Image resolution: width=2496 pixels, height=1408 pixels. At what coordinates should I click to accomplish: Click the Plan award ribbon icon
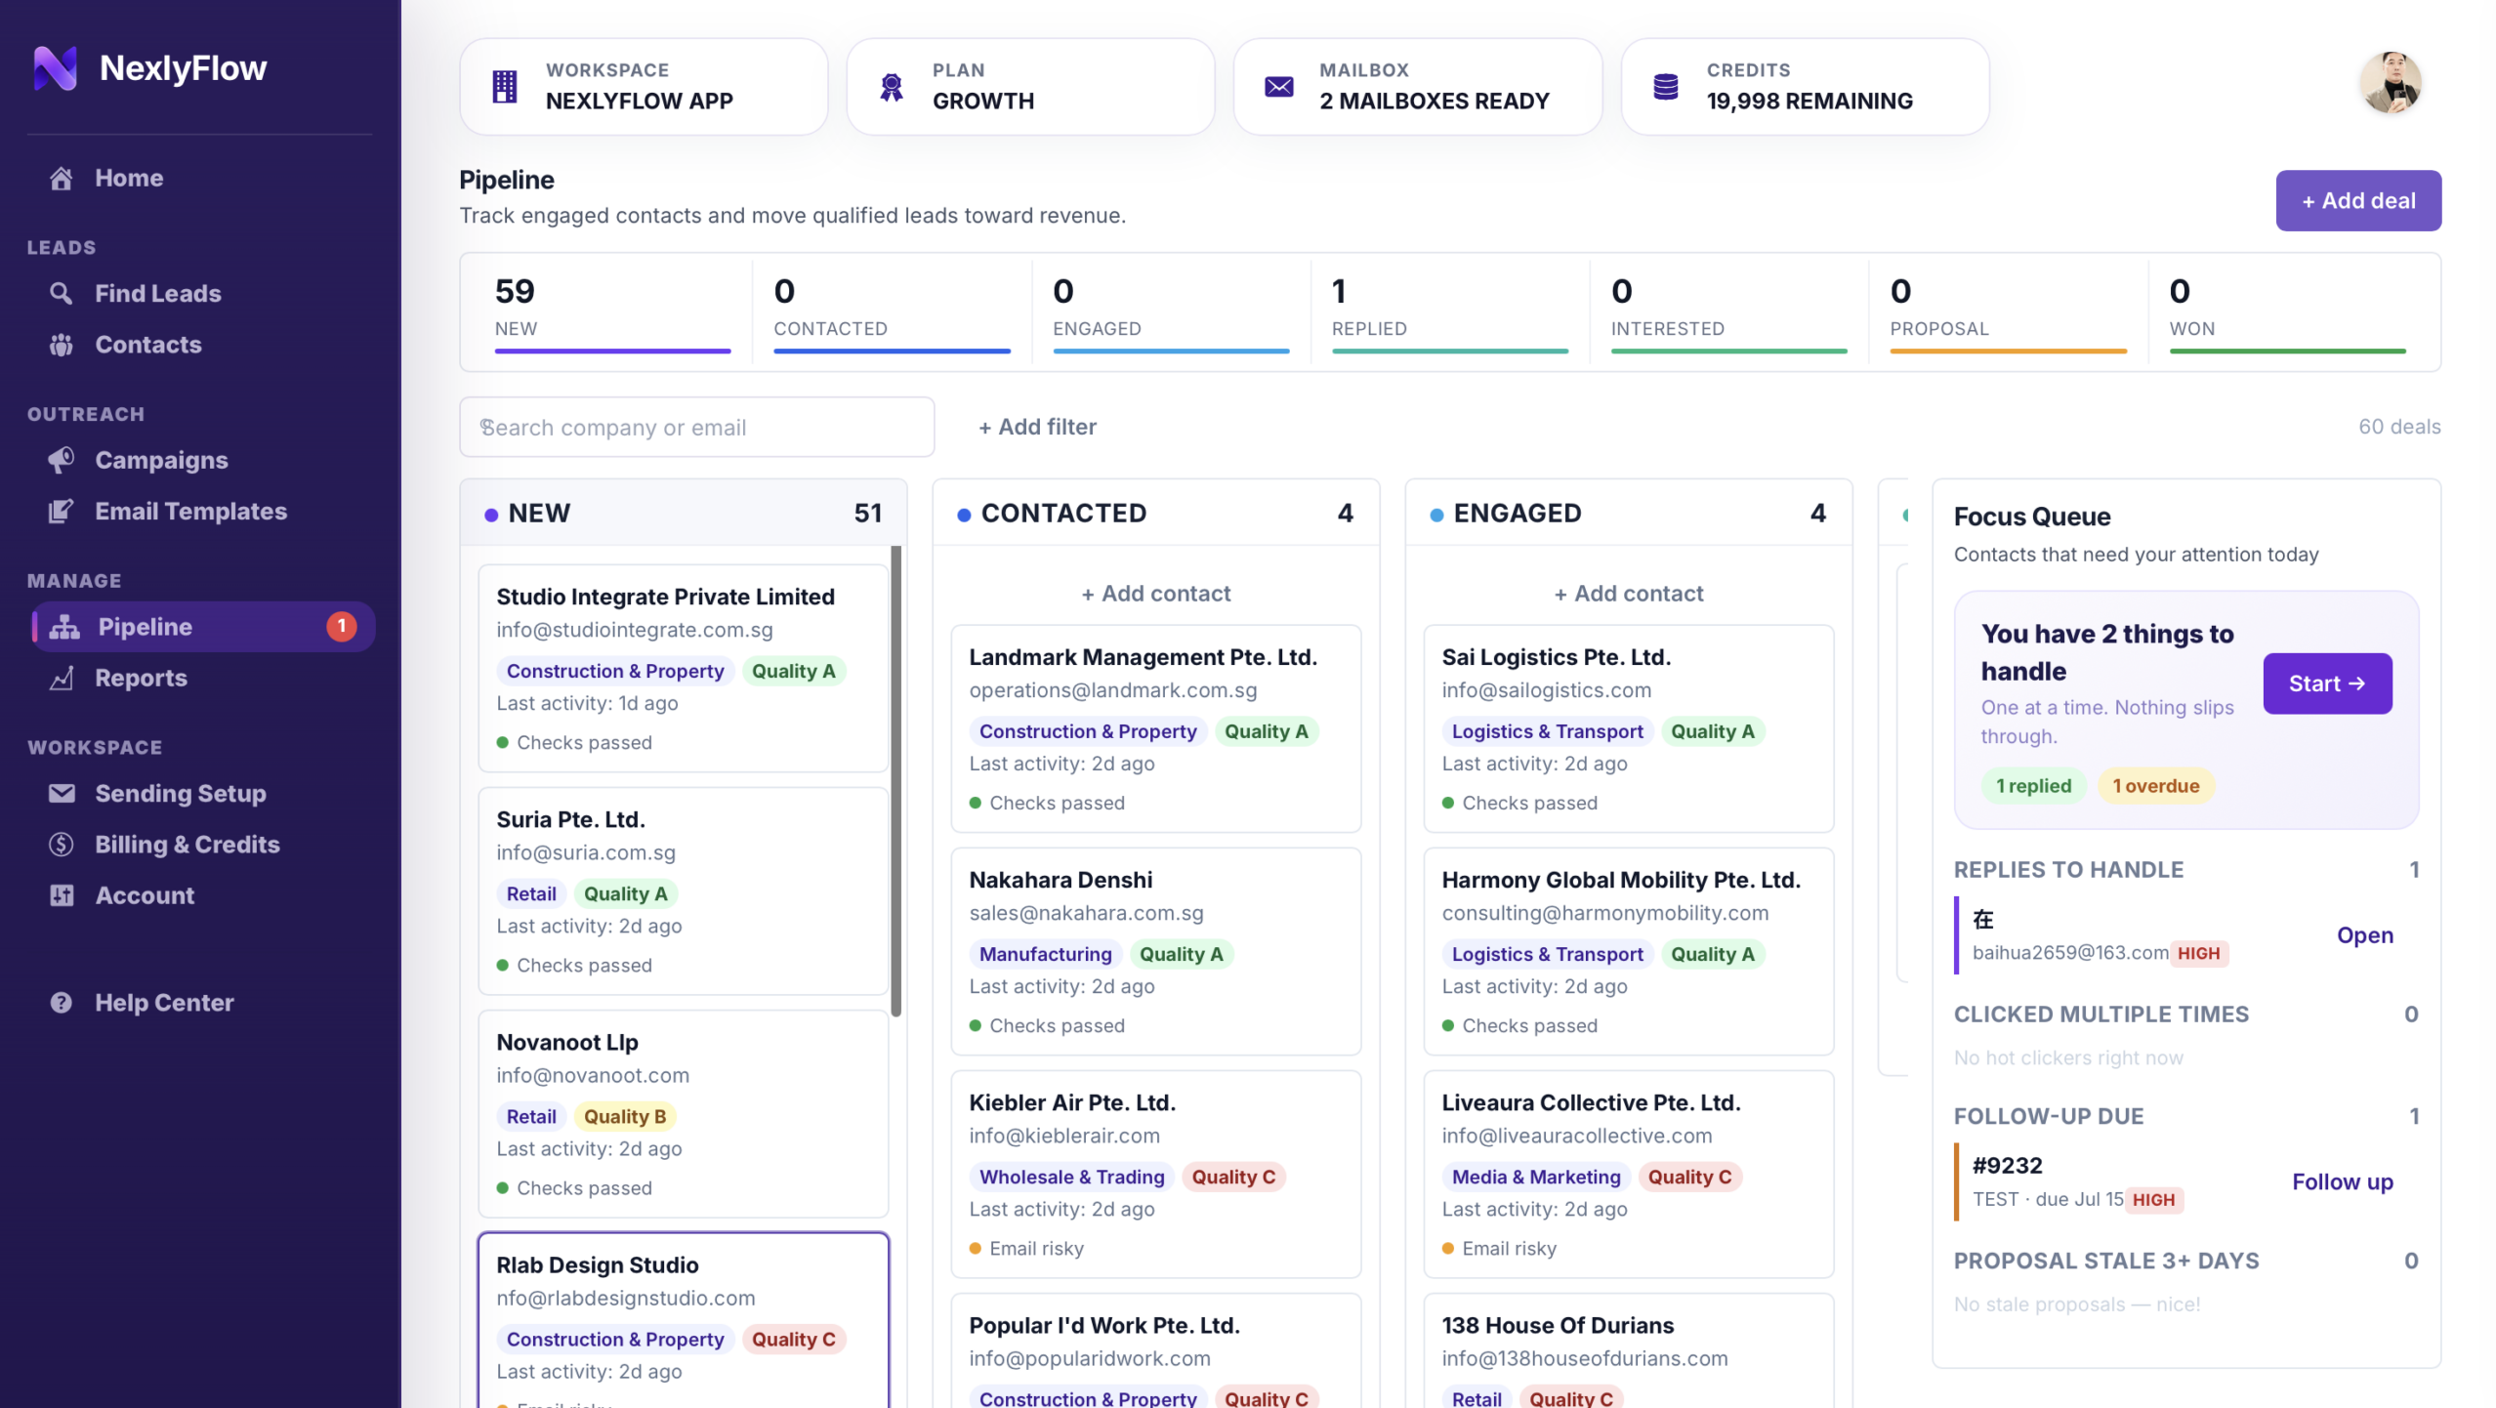click(x=892, y=87)
